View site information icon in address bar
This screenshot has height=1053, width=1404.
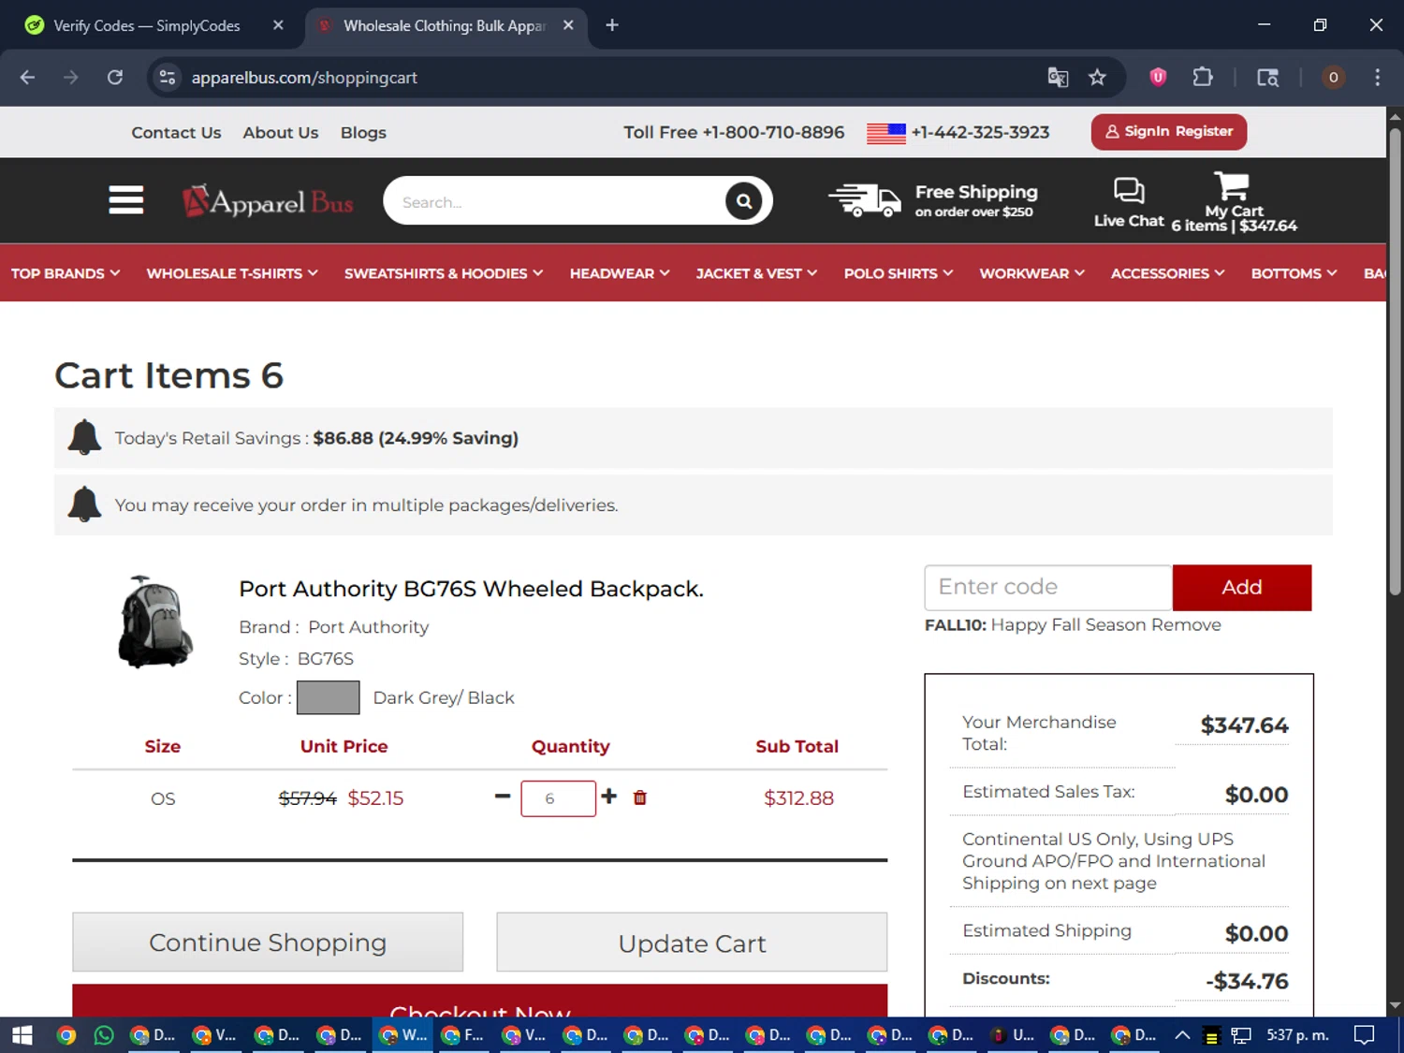[168, 78]
